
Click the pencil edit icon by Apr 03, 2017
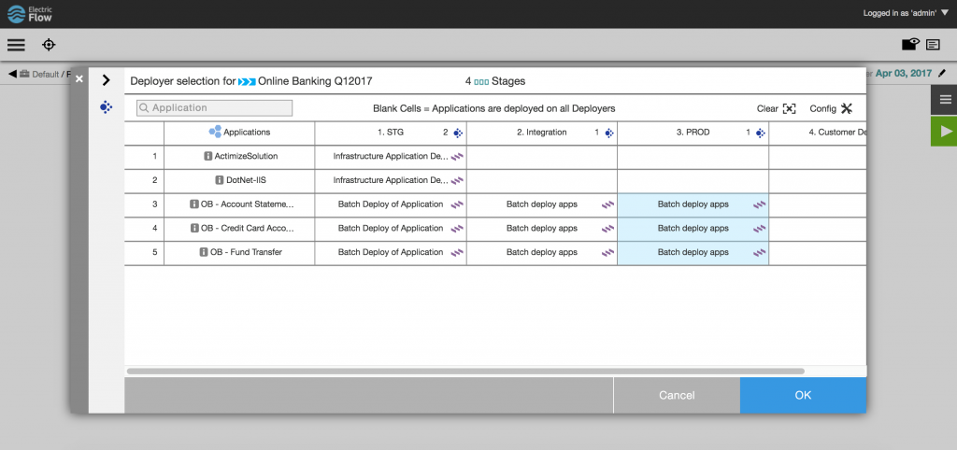tap(942, 73)
